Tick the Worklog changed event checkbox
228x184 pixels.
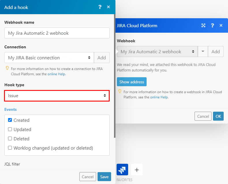coord(10,148)
